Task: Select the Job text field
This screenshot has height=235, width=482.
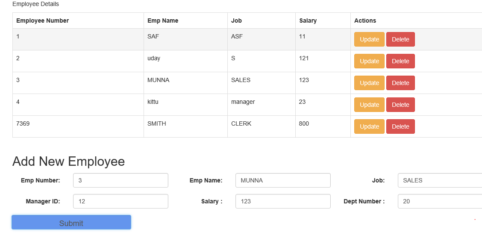Action: pos(440,180)
